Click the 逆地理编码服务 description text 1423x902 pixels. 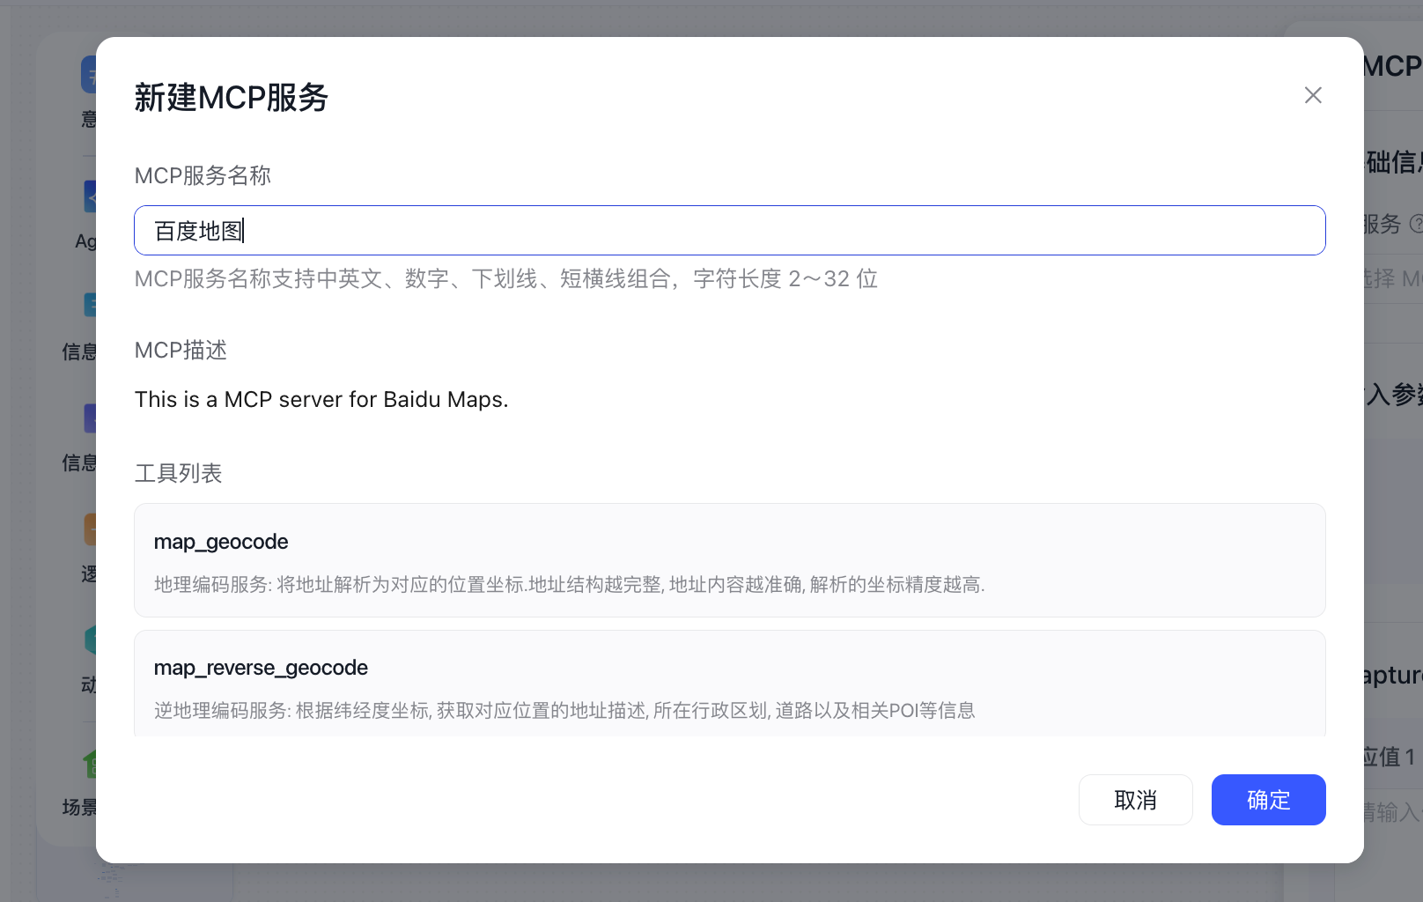tap(564, 711)
